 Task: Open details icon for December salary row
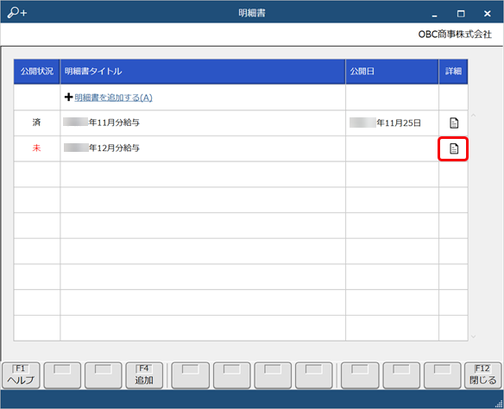pos(454,148)
